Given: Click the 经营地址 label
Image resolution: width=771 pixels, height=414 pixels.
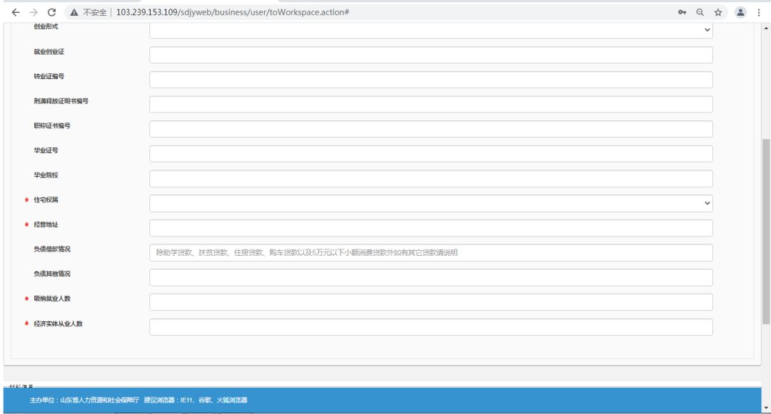Looking at the screenshot, I should [x=46, y=224].
